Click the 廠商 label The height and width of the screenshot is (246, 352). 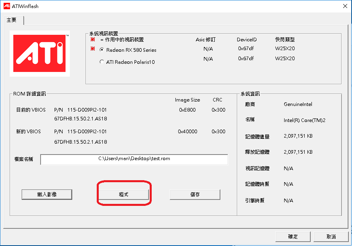pyautogui.click(x=250, y=104)
